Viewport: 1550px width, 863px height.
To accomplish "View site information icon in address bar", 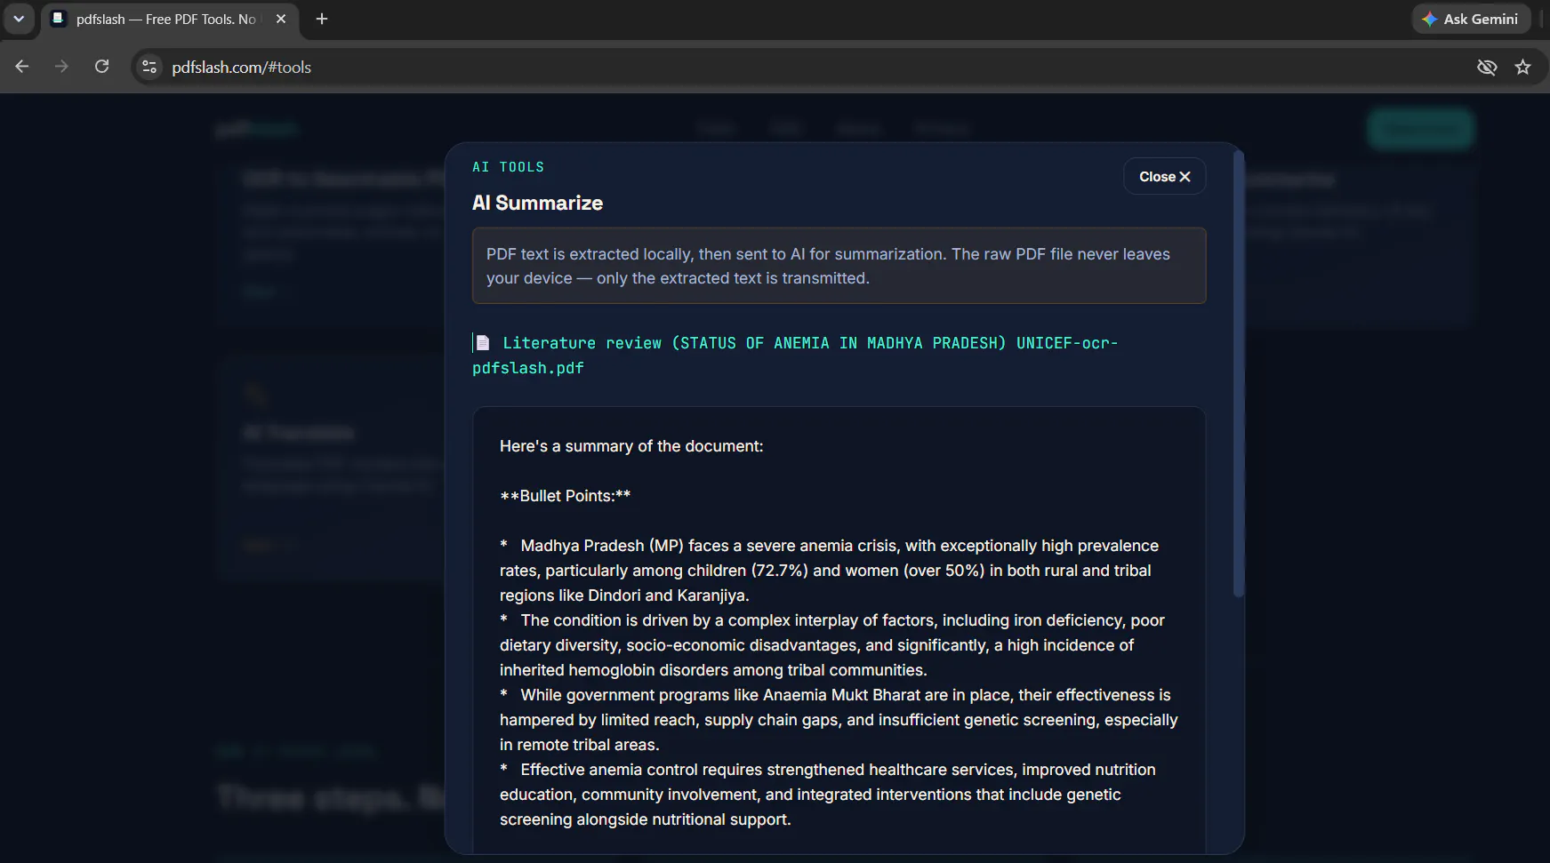I will (149, 67).
